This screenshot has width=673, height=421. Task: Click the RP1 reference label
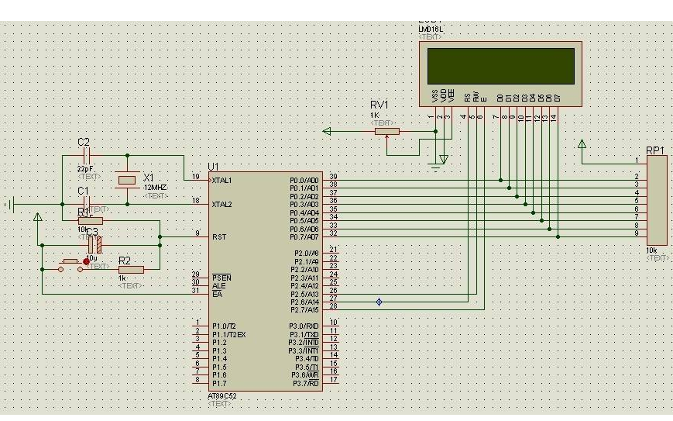pyautogui.click(x=655, y=150)
